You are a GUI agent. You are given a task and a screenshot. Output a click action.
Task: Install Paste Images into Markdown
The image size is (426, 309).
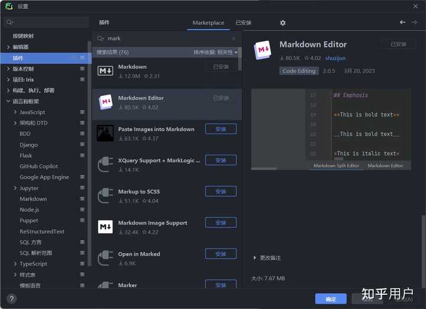(x=221, y=129)
